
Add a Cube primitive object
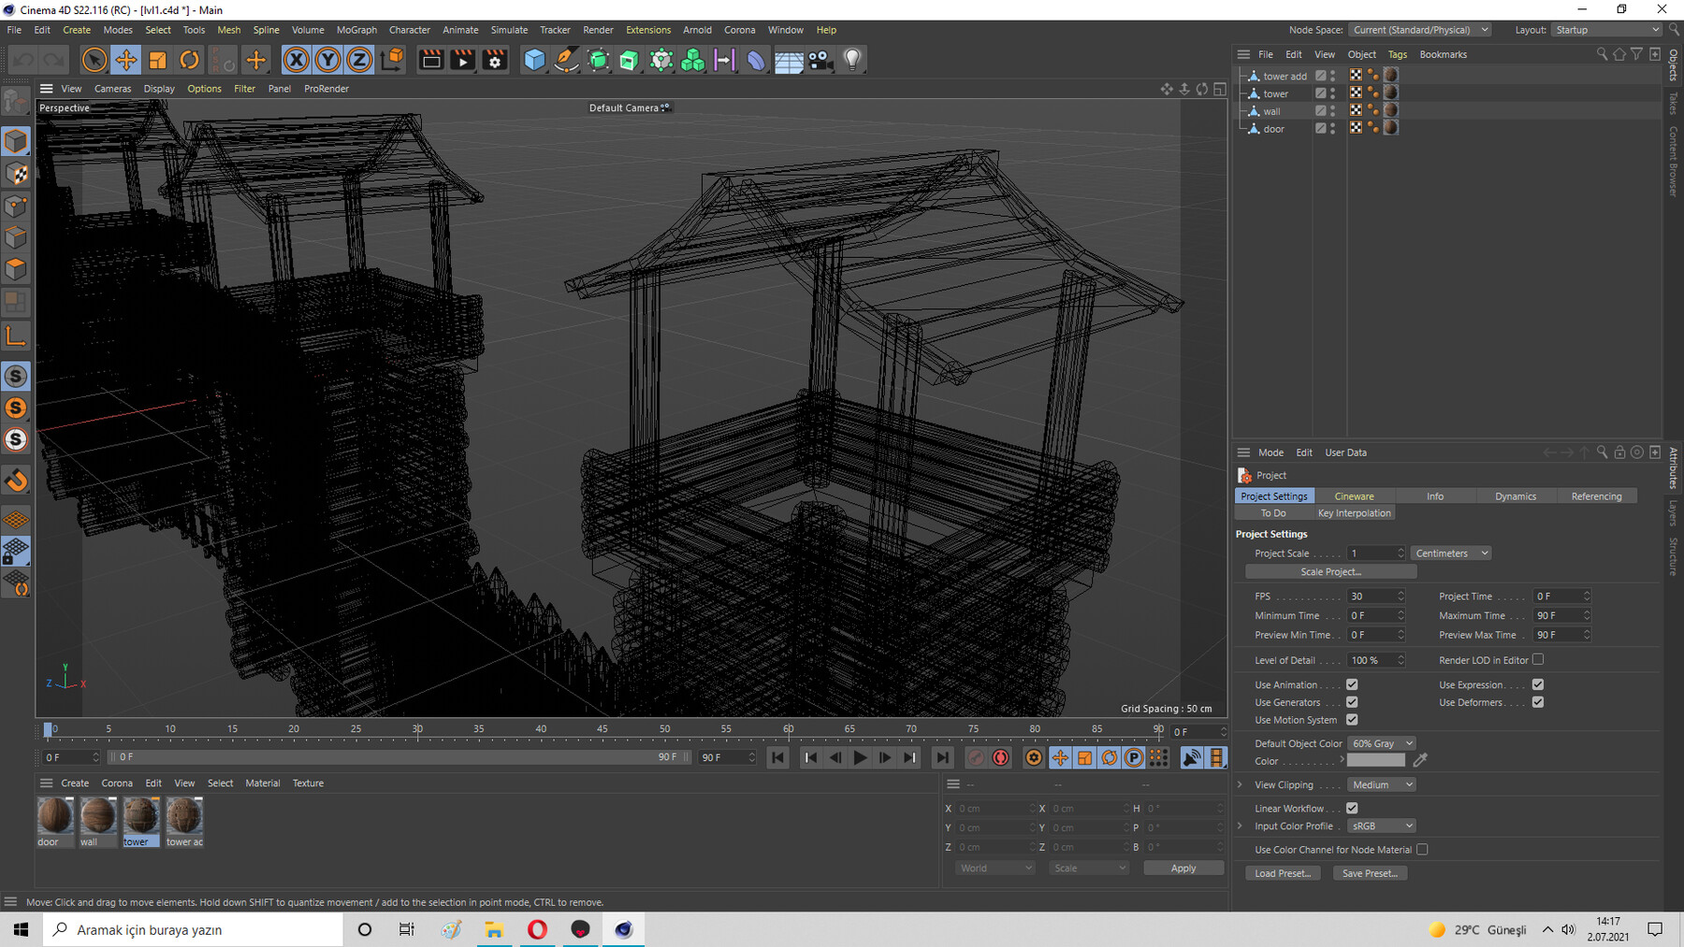click(x=534, y=61)
